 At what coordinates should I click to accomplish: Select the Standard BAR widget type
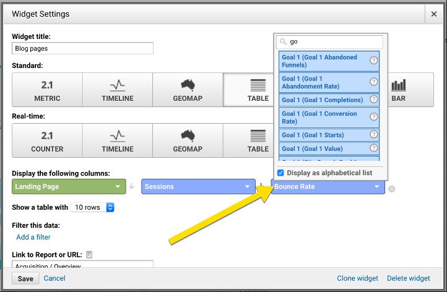[x=410, y=90]
